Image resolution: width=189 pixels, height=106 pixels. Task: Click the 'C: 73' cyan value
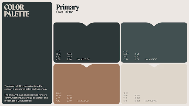point(126,51)
